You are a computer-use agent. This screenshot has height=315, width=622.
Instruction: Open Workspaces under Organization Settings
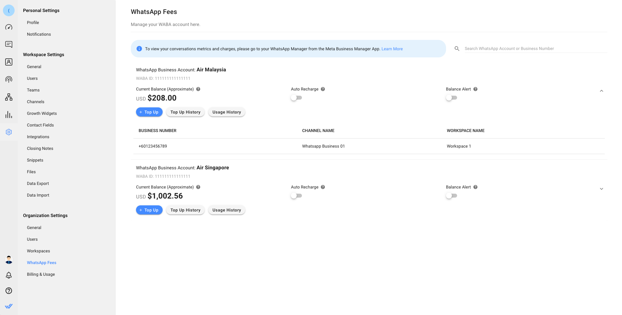pos(38,251)
